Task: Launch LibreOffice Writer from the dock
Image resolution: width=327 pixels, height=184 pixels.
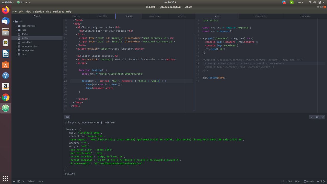Action: 6,54
